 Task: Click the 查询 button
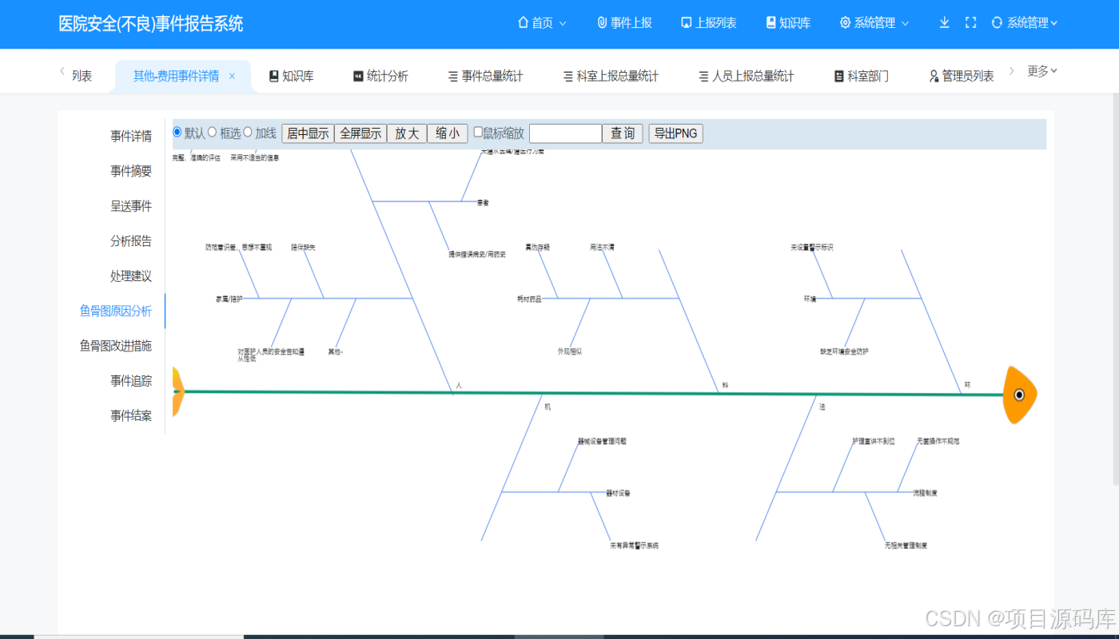point(623,133)
